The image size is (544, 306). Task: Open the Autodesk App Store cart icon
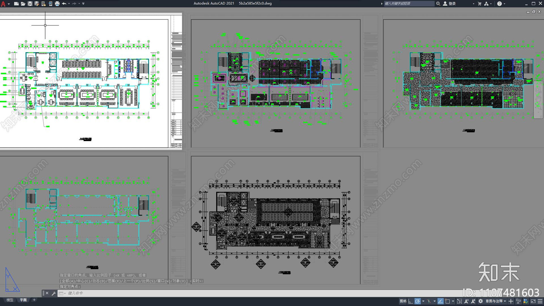pyautogui.click(x=479, y=4)
